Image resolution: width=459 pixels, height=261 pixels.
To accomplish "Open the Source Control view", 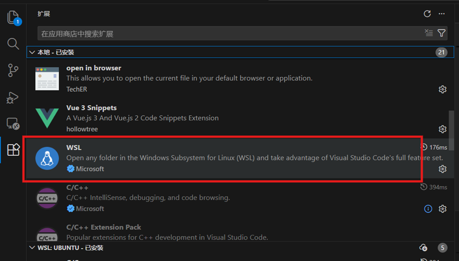I will coord(13,71).
